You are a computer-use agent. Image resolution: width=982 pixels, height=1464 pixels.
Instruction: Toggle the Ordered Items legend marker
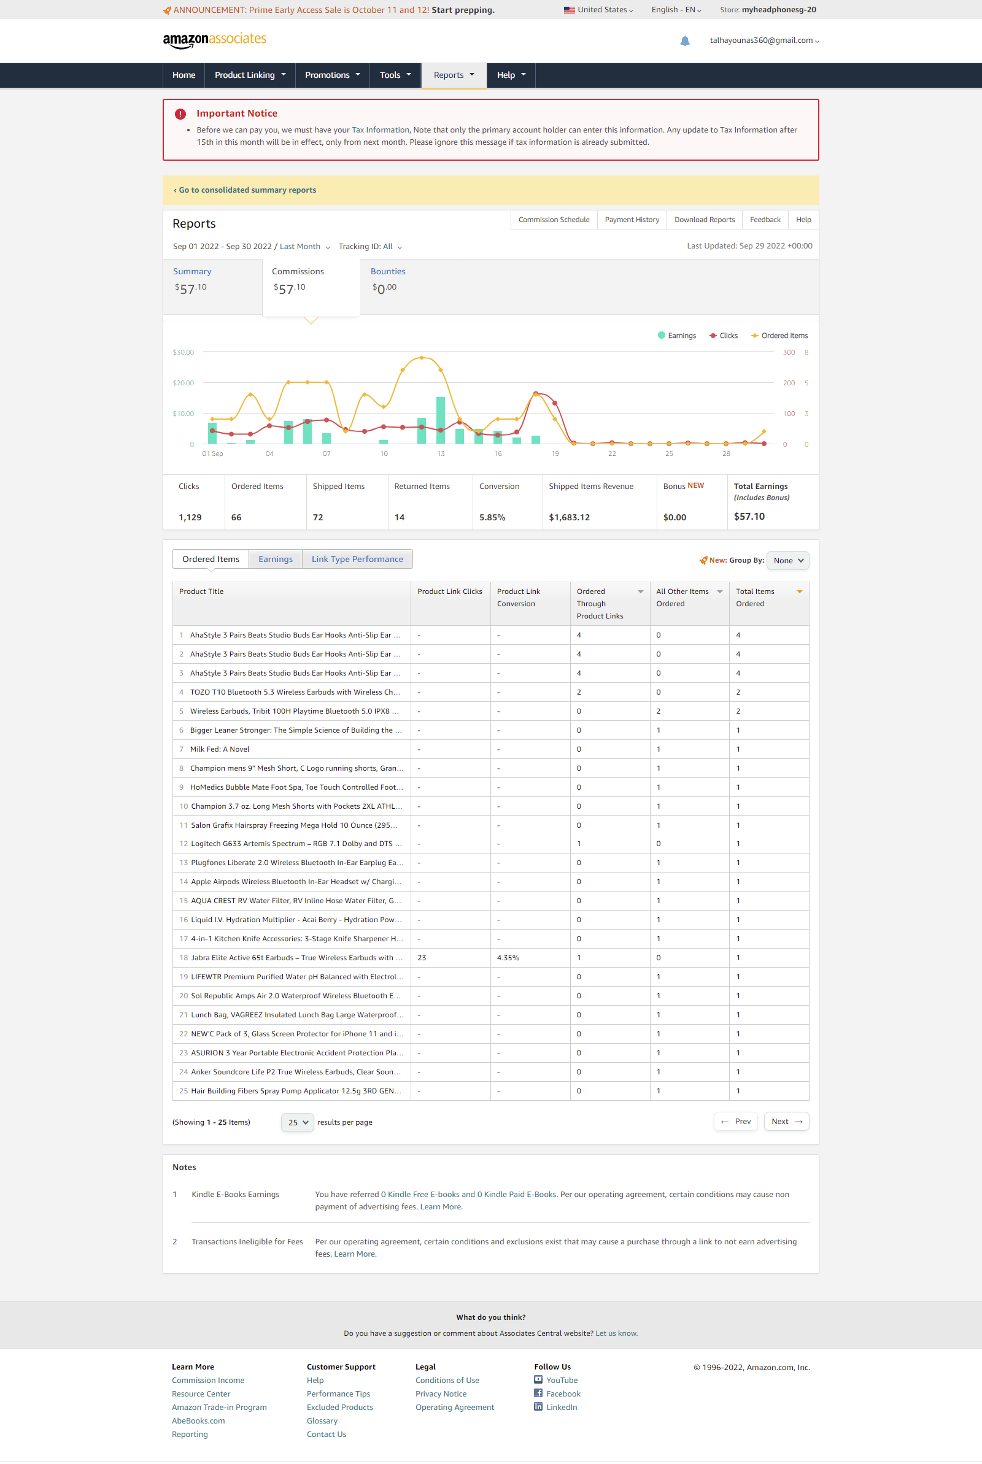point(755,336)
